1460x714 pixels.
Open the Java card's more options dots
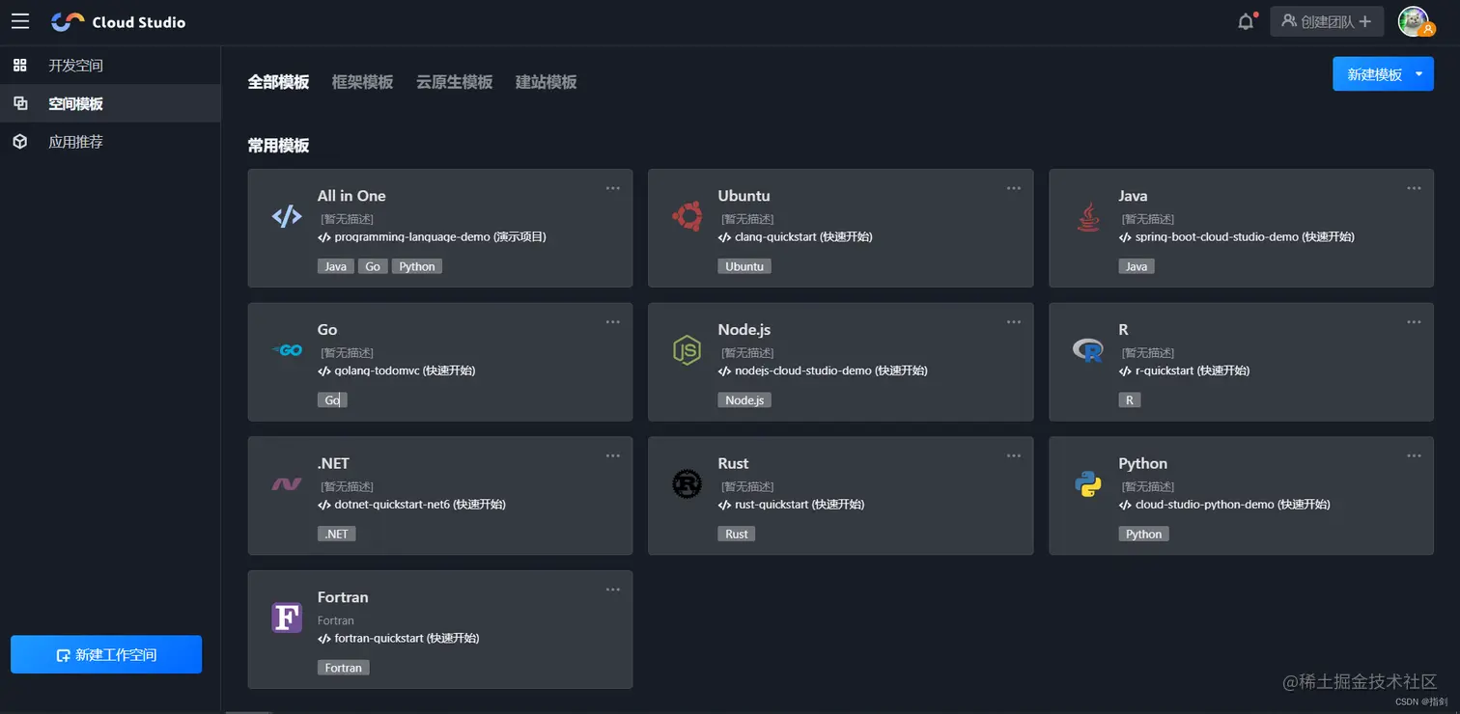[x=1414, y=188]
